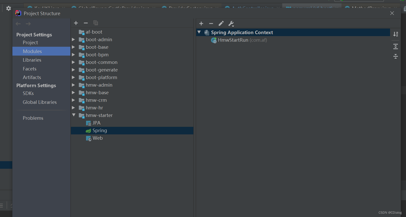The height and width of the screenshot is (217, 406).
Task: Select hmw-admin module name
Action: (x=99, y=85)
